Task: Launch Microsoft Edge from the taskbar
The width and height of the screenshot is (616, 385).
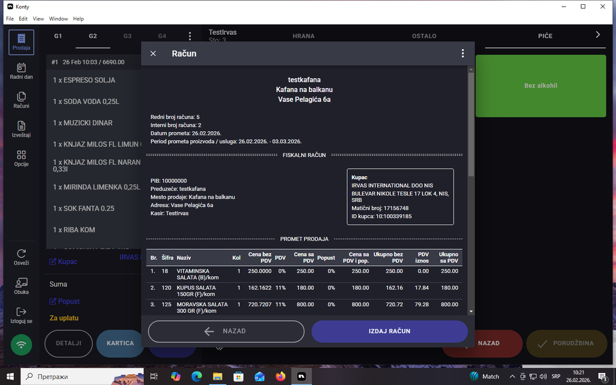Action: [x=196, y=376]
